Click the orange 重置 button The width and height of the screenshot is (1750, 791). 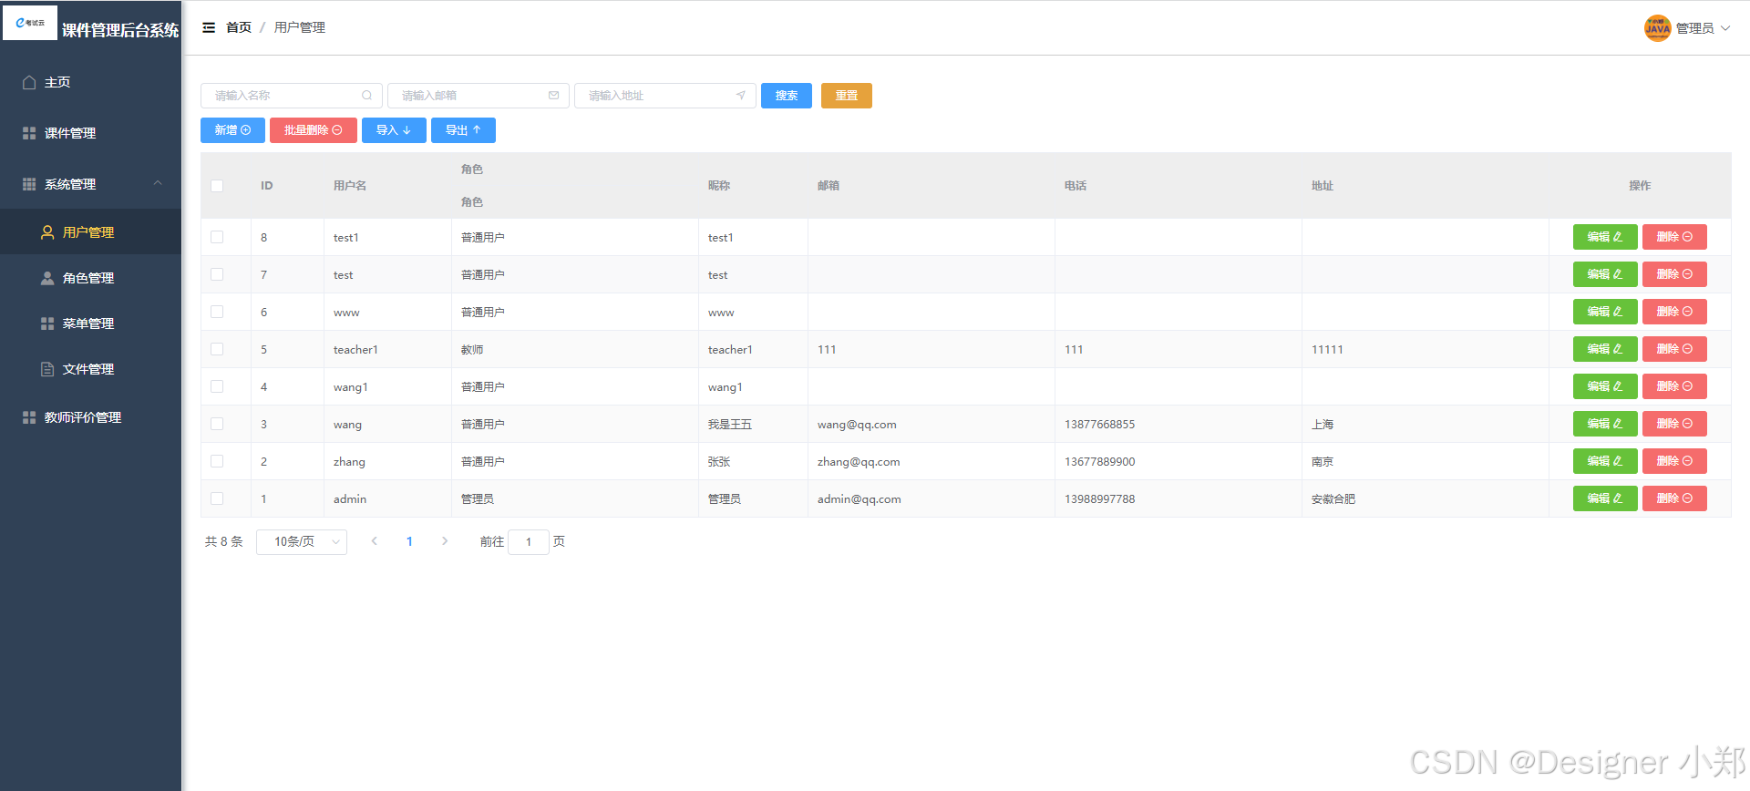(847, 96)
